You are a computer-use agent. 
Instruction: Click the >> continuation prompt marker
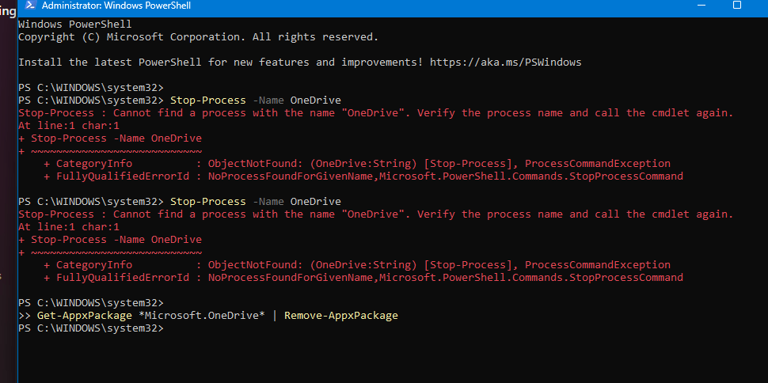point(25,316)
